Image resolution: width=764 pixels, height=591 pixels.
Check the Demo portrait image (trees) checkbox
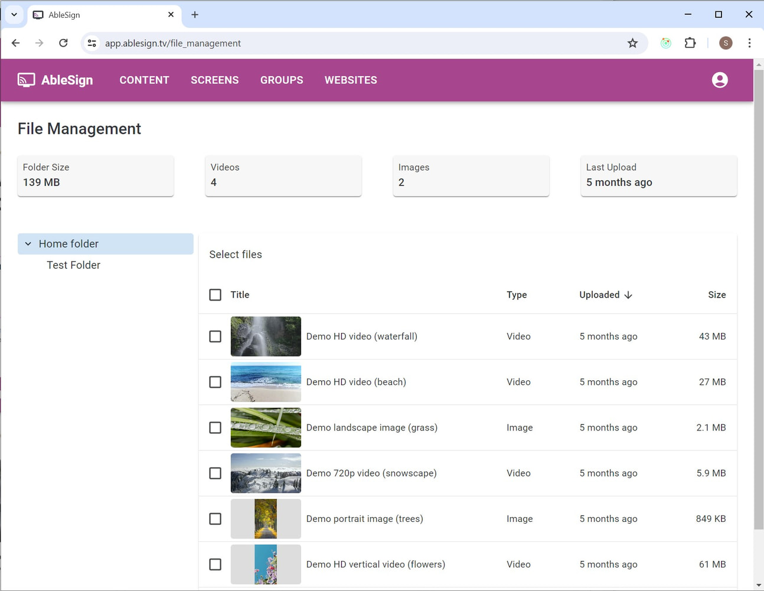click(215, 519)
